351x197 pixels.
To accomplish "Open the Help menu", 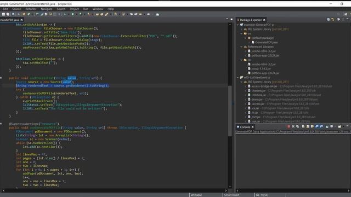I will point(111,9).
